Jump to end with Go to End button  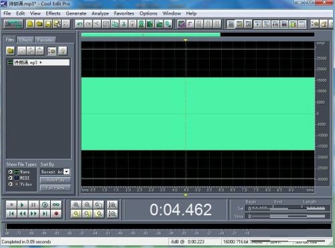click(45, 214)
